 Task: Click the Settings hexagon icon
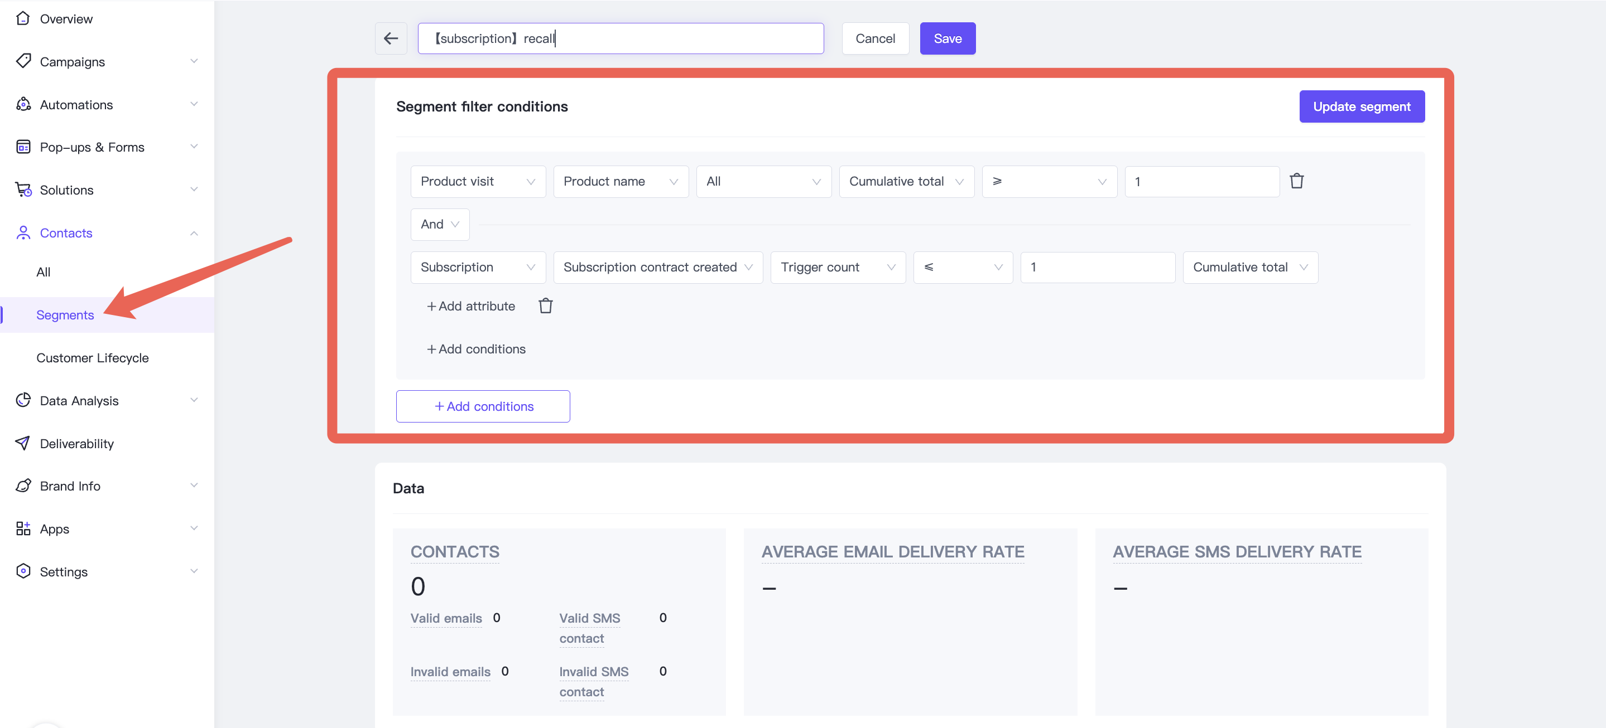[x=23, y=571]
